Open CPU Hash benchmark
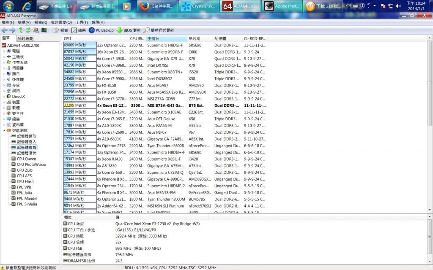Screen dimensions: 433x270 (x=22, y=181)
